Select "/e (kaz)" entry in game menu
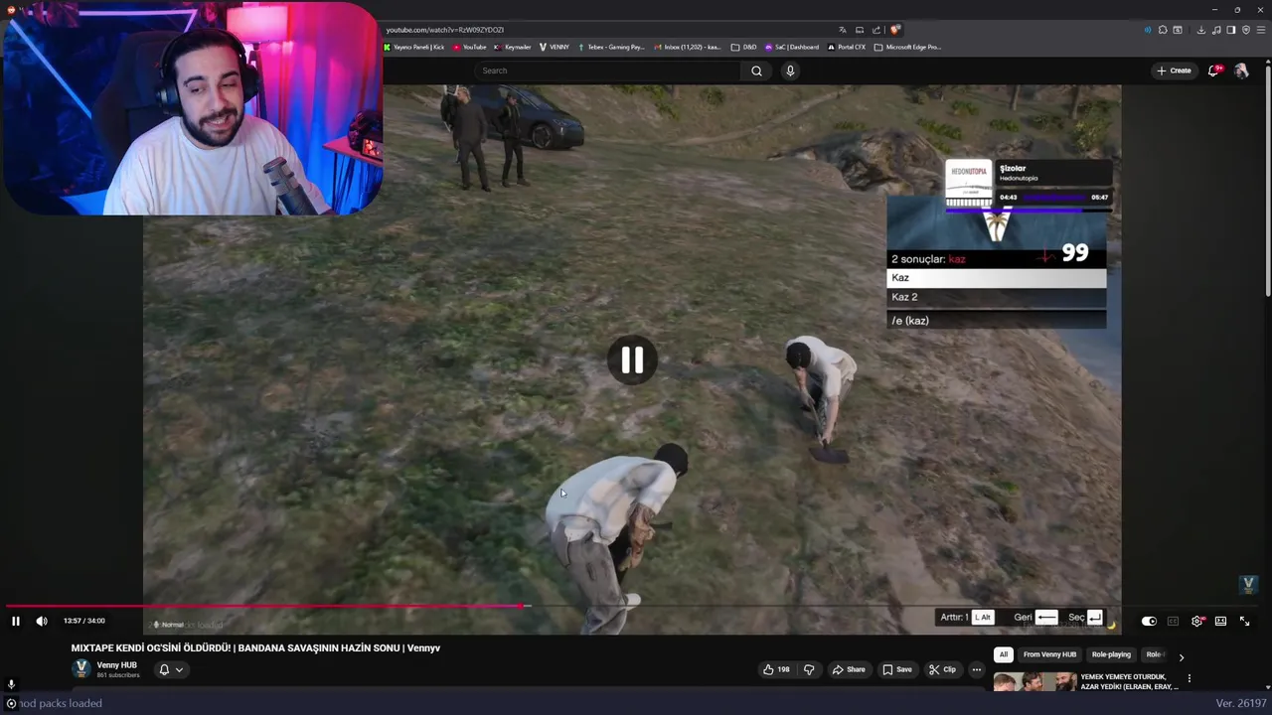Screen dimensions: 1272x715 996,320
